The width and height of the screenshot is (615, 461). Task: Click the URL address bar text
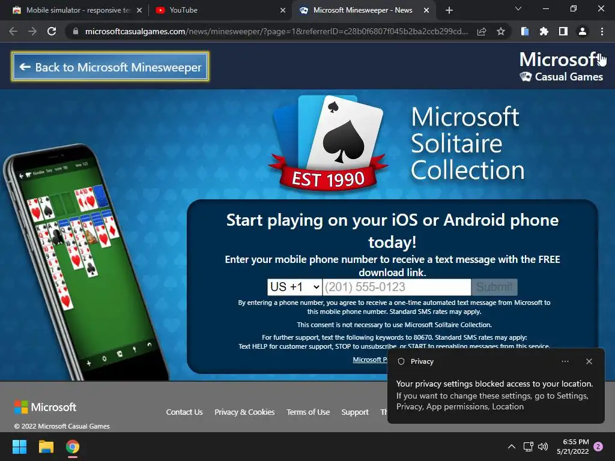pos(276,31)
